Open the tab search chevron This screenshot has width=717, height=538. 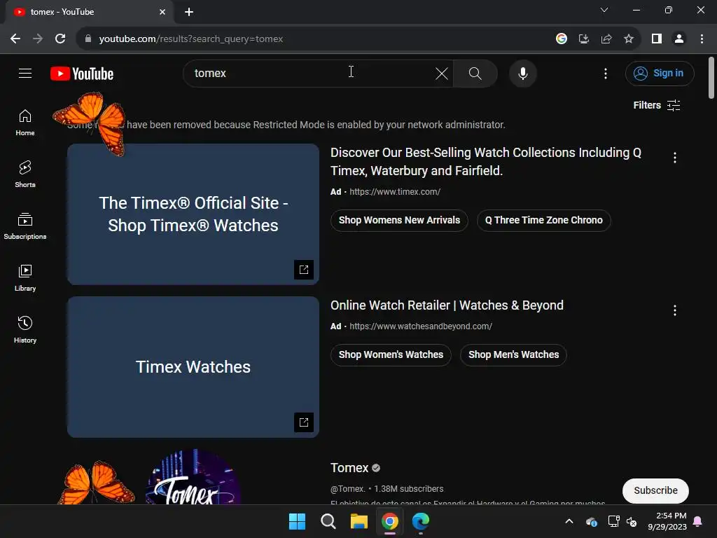pos(604,10)
